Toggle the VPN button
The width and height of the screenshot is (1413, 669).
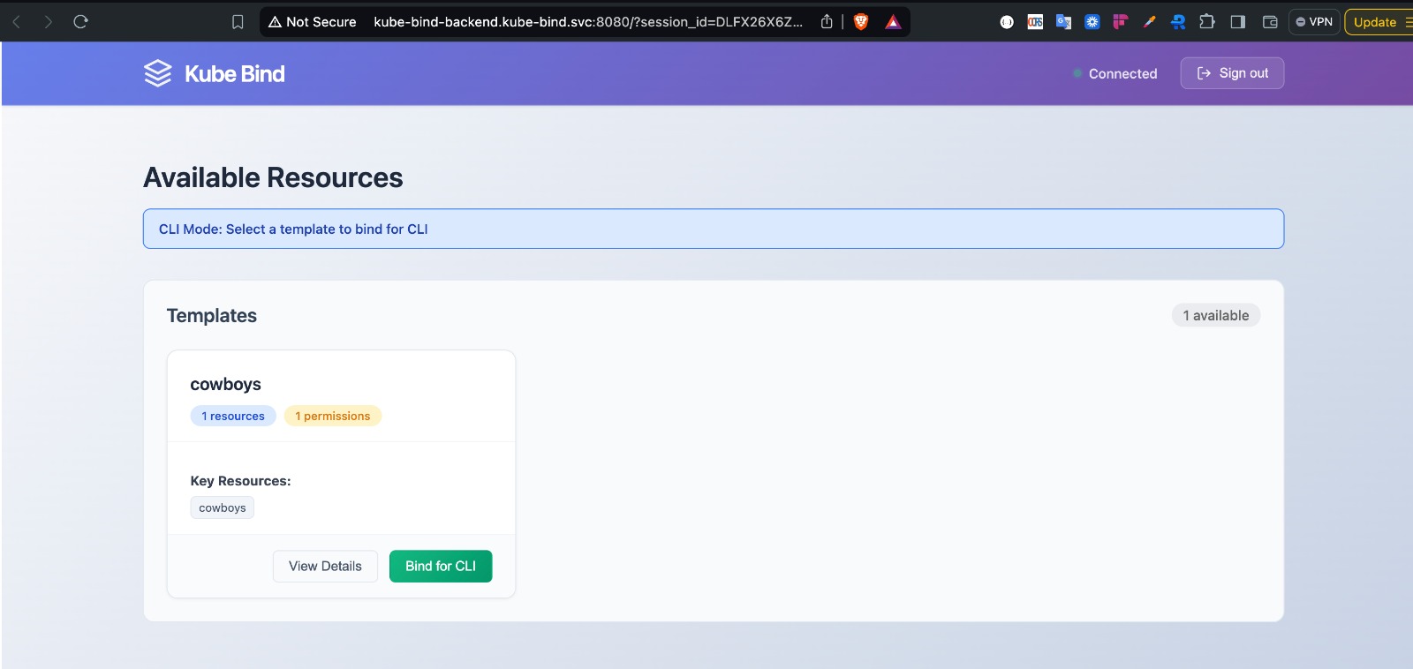(x=1314, y=22)
